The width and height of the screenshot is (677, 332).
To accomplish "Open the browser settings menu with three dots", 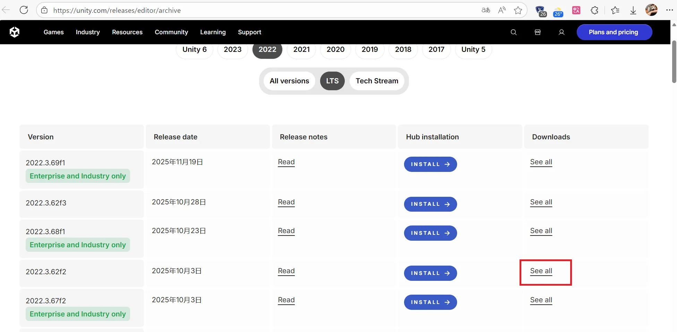I will pyautogui.click(x=669, y=10).
